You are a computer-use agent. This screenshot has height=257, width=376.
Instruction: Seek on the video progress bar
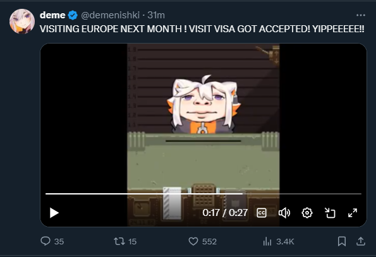coord(203,193)
